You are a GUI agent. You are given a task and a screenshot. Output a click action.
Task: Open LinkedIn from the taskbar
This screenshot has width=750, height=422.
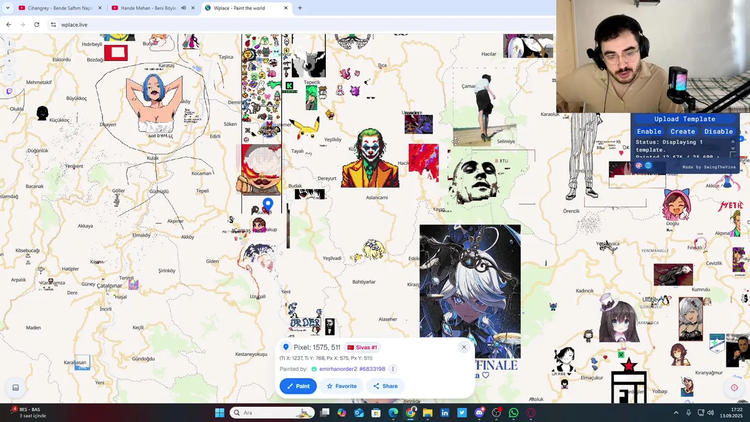pos(445,413)
